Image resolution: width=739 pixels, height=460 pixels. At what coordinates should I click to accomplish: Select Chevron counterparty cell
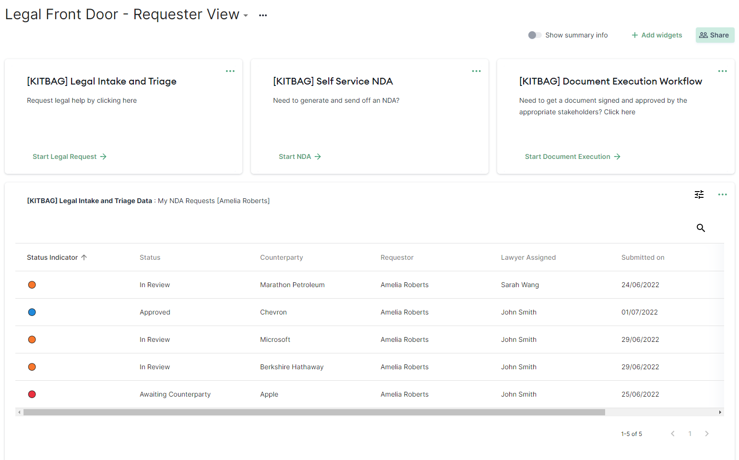tap(274, 312)
